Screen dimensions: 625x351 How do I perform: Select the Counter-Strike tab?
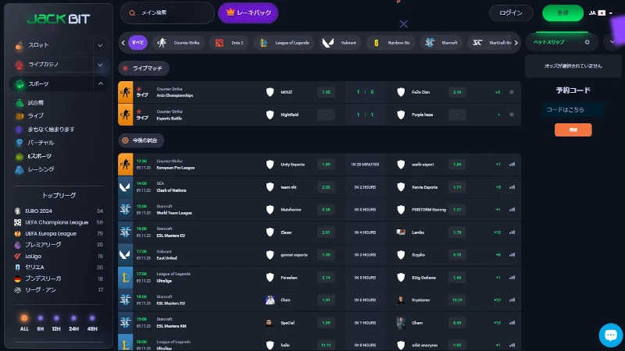pyautogui.click(x=178, y=43)
